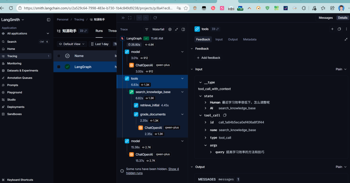350x183 pixels.
Task: Reload the browser page
Action: (x=11, y=8)
